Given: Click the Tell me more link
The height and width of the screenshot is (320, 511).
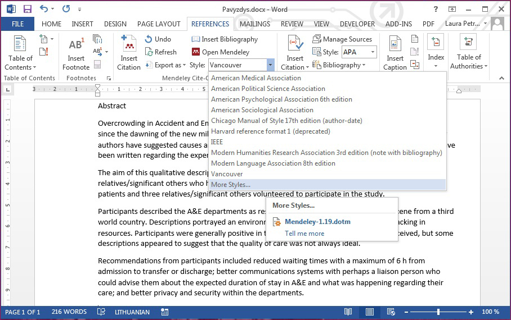Looking at the screenshot, I should [x=304, y=234].
